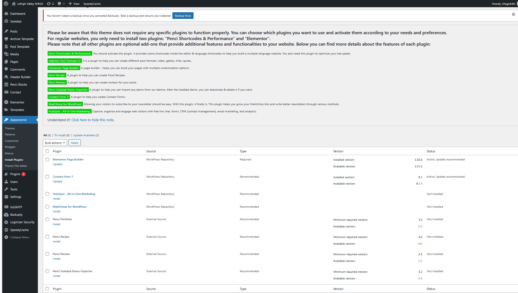The width and height of the screenshot is (518, 293).
Task: Collapse the admin sidebar menu
Action: (17, 237)
